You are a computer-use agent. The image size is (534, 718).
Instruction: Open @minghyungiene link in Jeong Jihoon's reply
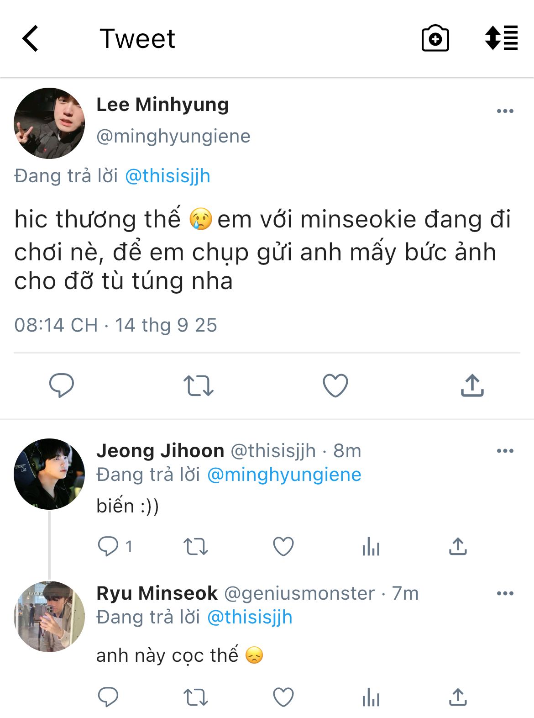[x=284, y=475]
